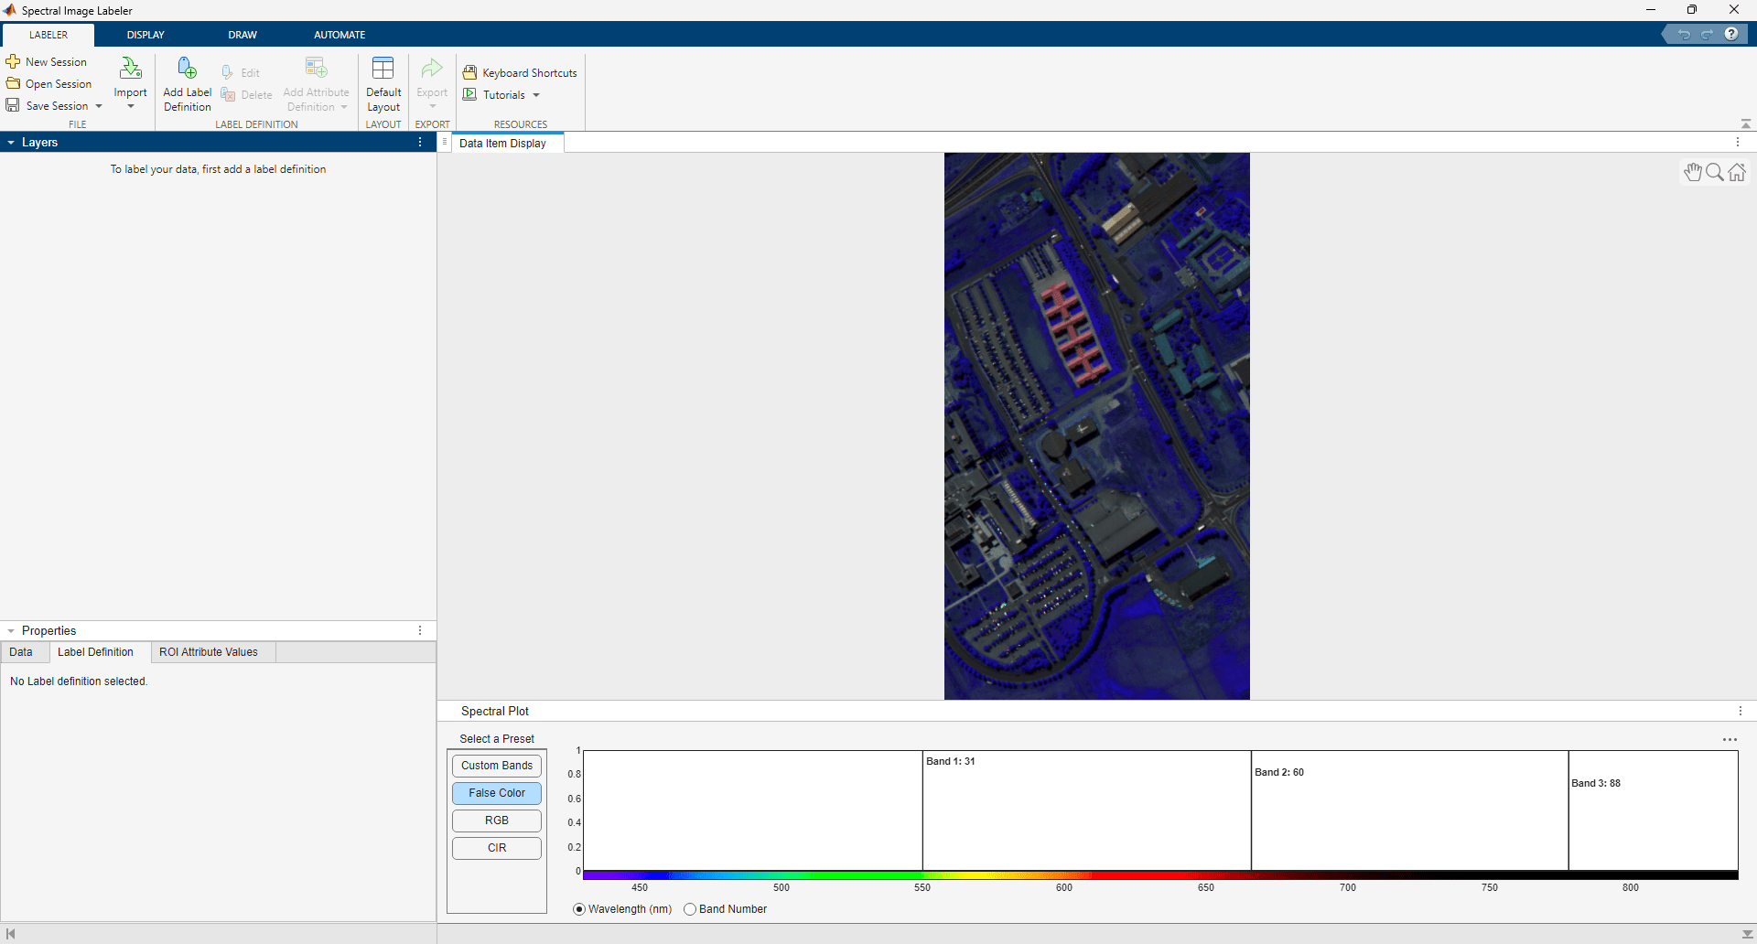Click Add Label Definition
Viewport: 1757px width, 944px height.
[187, 82]
